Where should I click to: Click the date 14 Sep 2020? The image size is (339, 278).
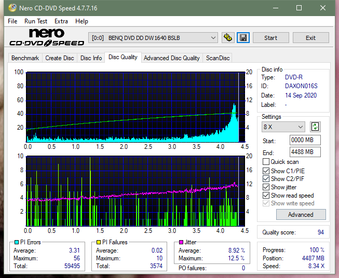(301, 95)
